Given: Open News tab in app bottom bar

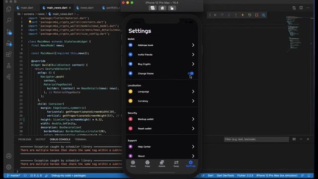Looking at the screenshot, I should point(133,164).
